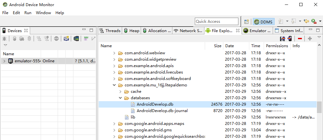Click the Cause GC trash can icon

click(29, 39)
